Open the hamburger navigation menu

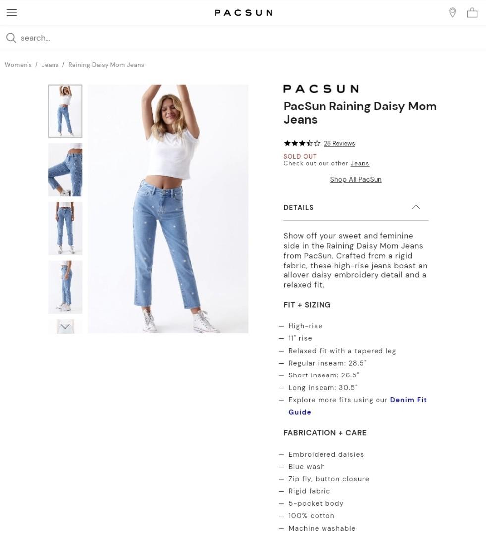click(12, 12)
